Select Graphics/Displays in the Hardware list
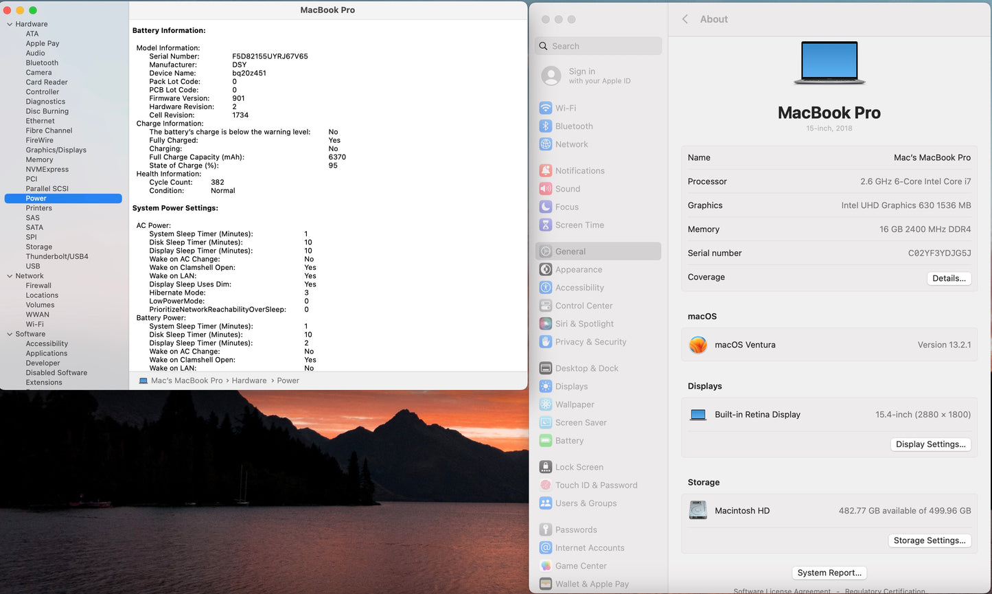992x594 pixels. [x=56, y=150]
